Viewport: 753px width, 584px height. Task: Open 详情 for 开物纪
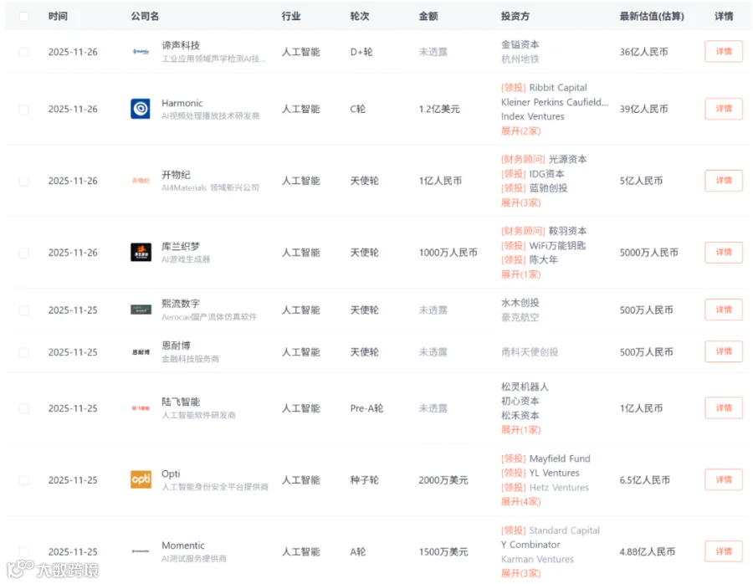click(x=723, y=181)
